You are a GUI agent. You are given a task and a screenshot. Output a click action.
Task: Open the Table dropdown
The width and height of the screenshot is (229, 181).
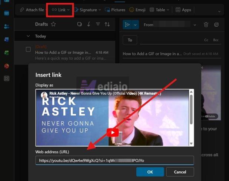(159, 10)
